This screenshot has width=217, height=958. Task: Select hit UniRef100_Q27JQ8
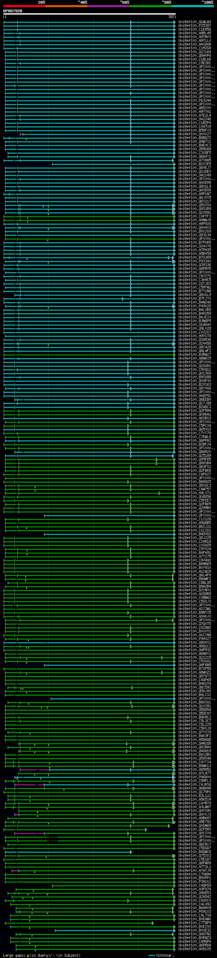195,403
